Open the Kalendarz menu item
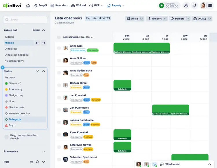Image resolution: width=217 pixels, height=168 pixels. coord(59,6)
